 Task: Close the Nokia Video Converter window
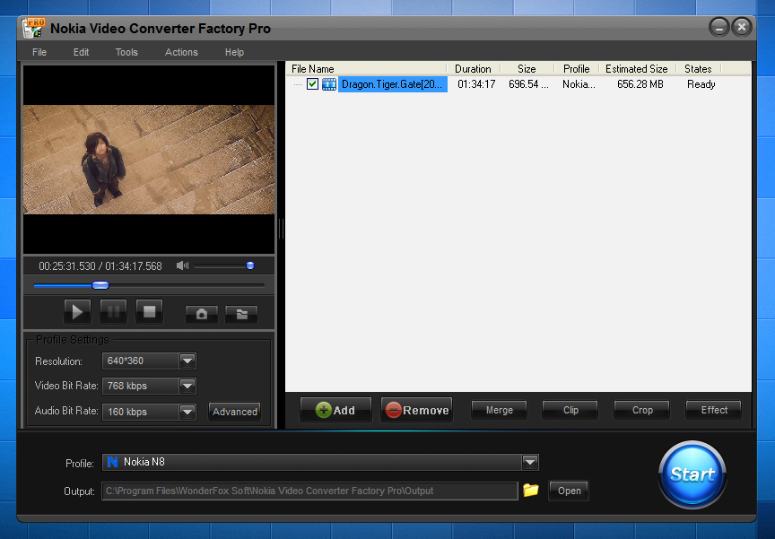pos(742,27)
